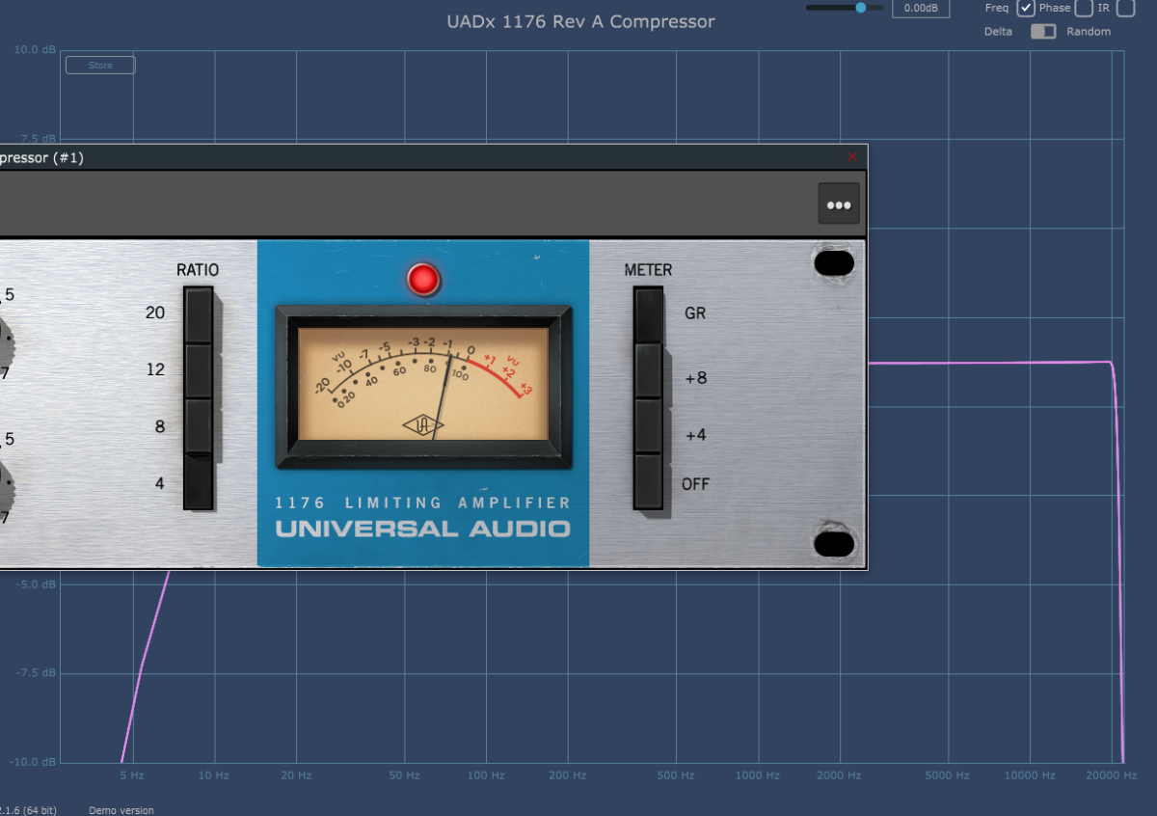Click the red power indicator lamp above VU meter

coord(423,279)
